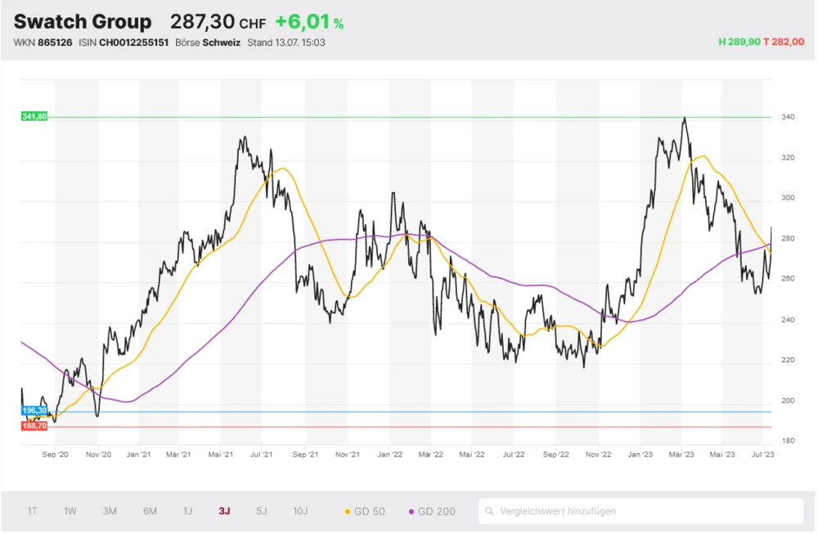Click the Börse Schweiz exchange label
This screenshot has height=534, width=818.
(208, 43)
